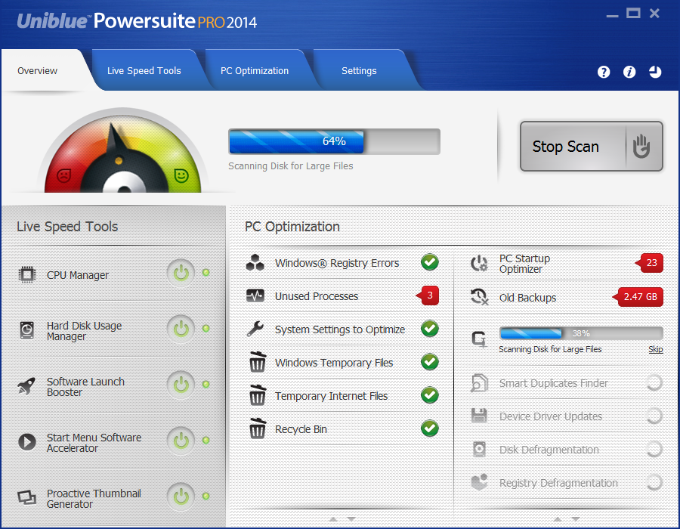Click the pie chart icon in header

pyautogui.click(x=655, y=72)
